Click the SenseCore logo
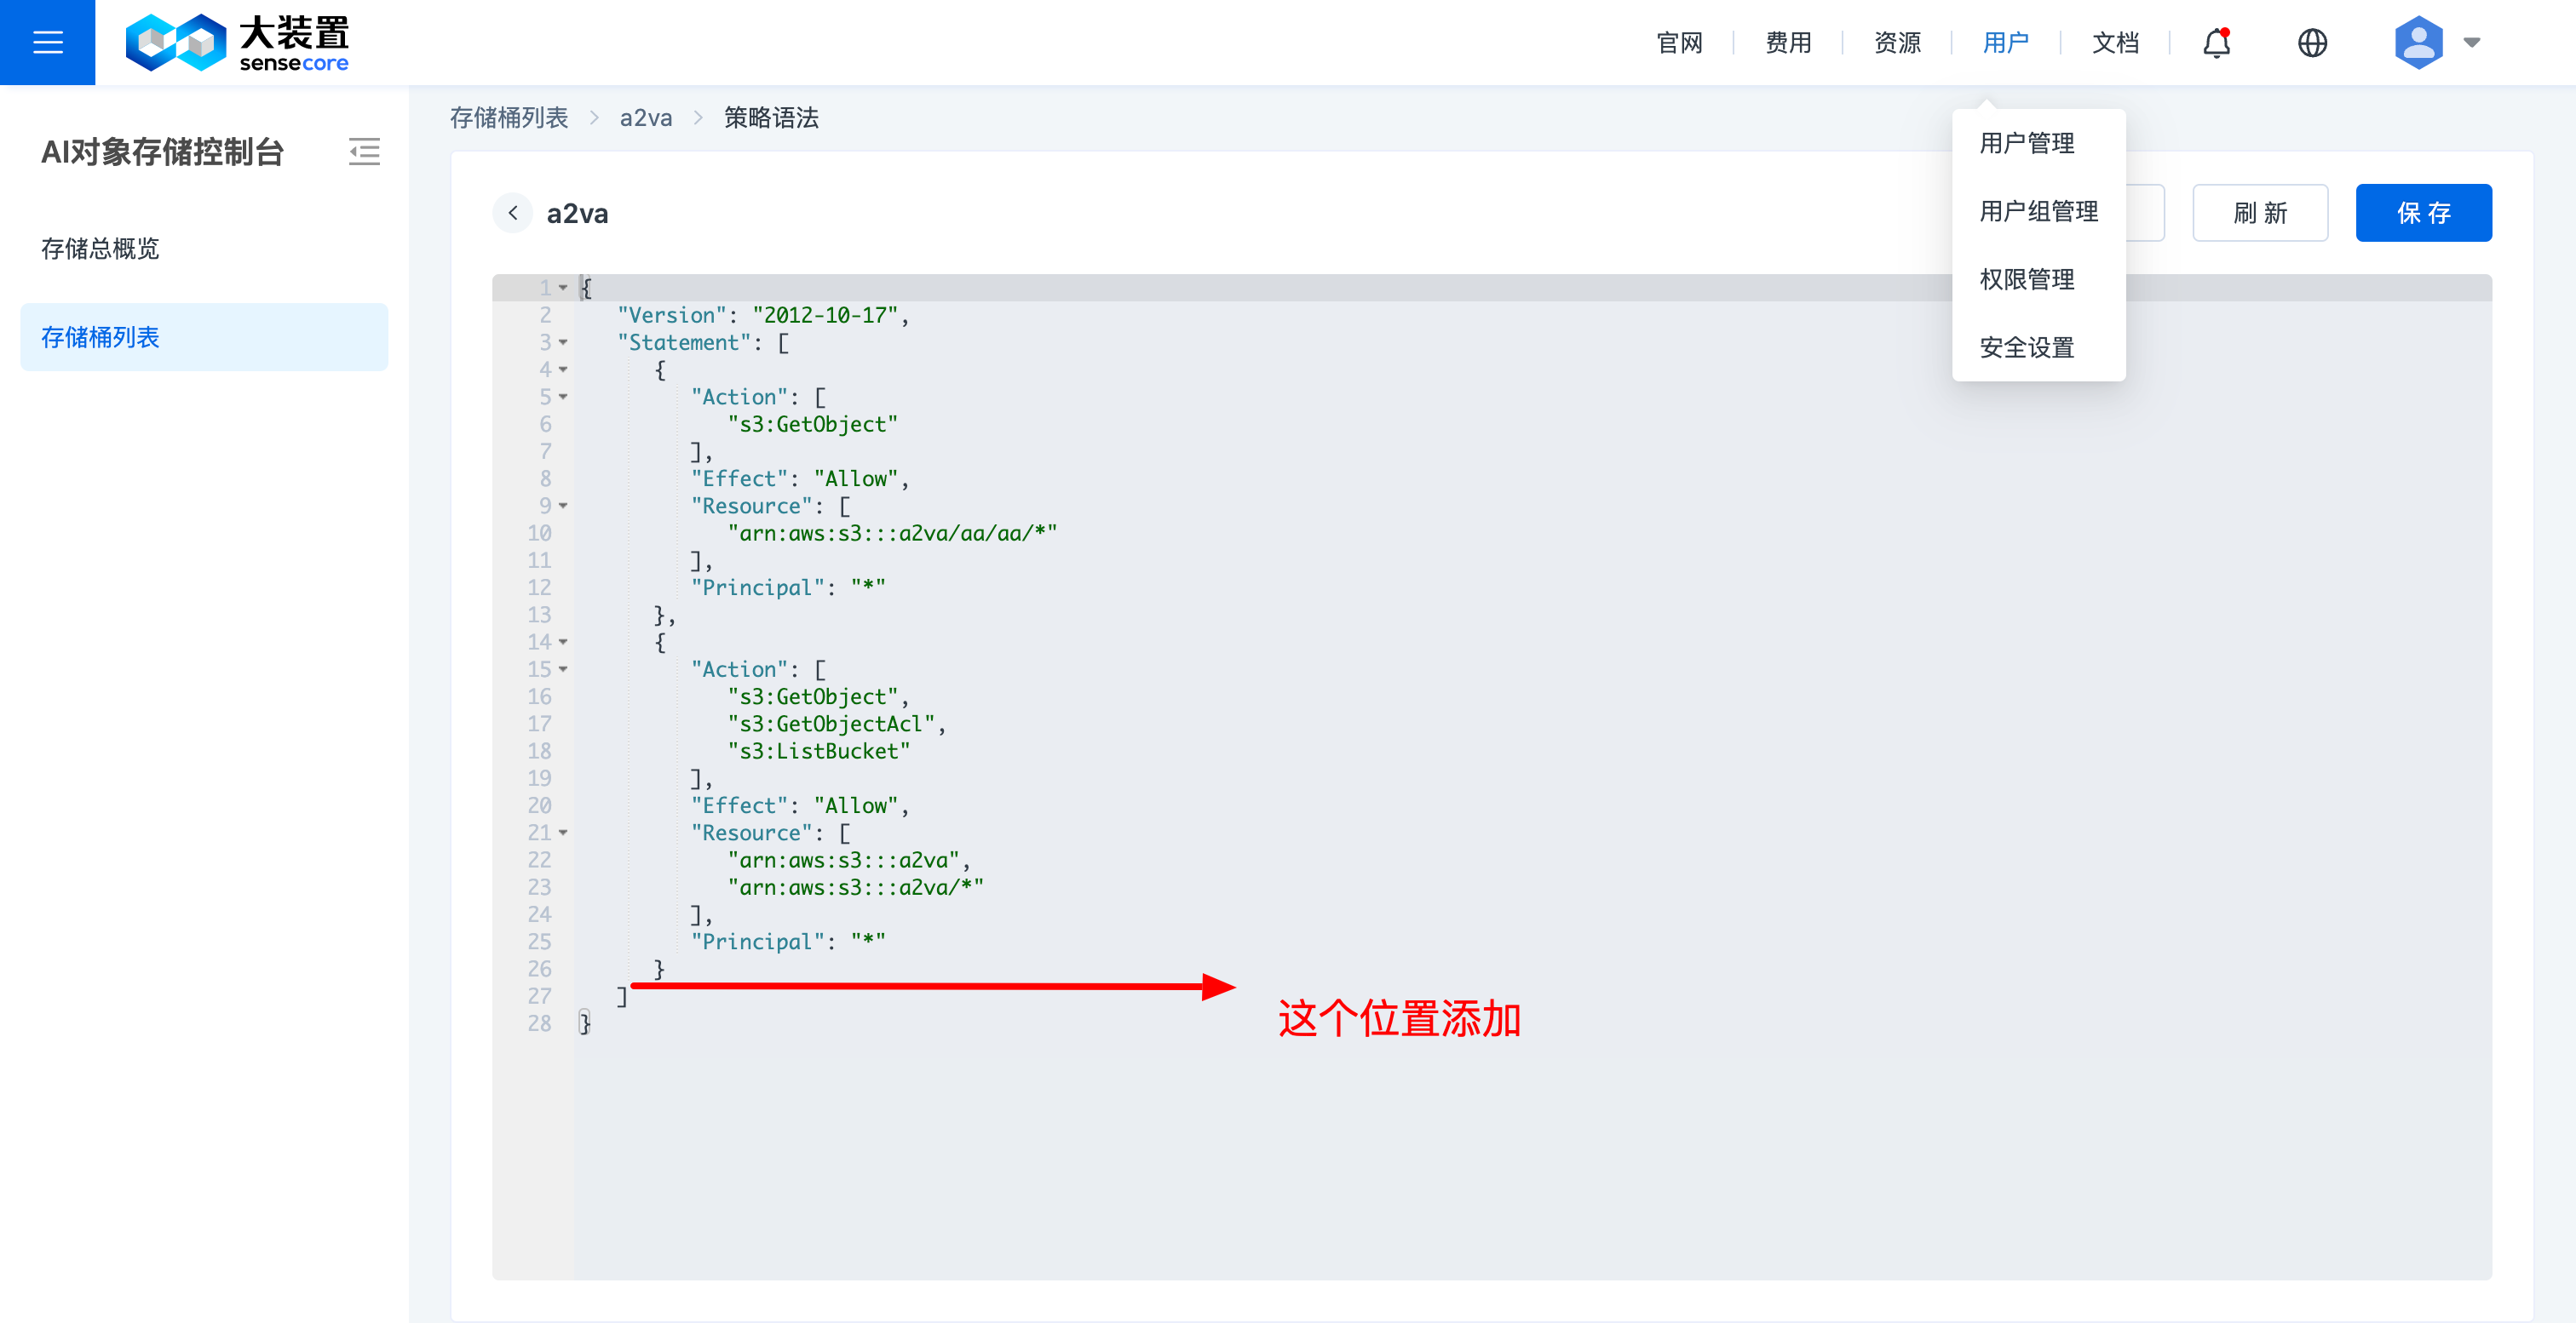 click(236, 42)
